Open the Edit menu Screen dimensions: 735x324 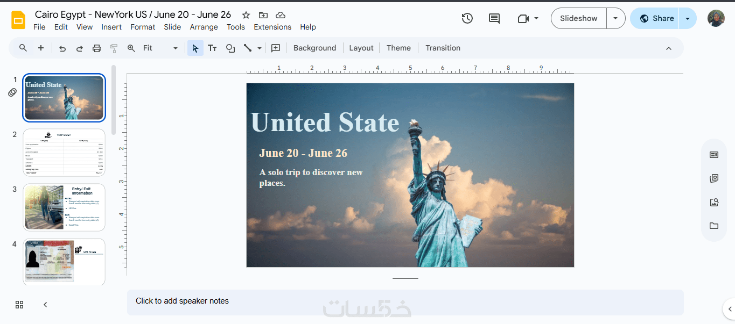tap(61, 27)
